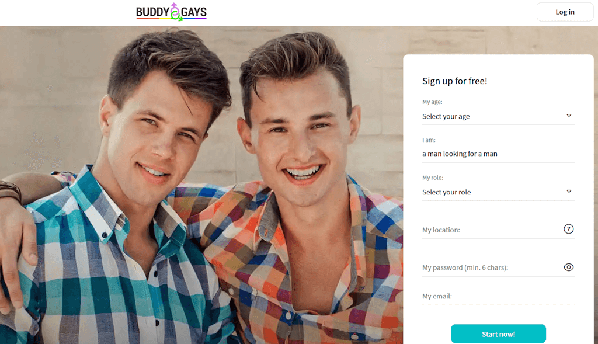This screenshot has width=598, height=344.
Task: Expand the role dropdown arrow
Action: click(x=569, y=192)
